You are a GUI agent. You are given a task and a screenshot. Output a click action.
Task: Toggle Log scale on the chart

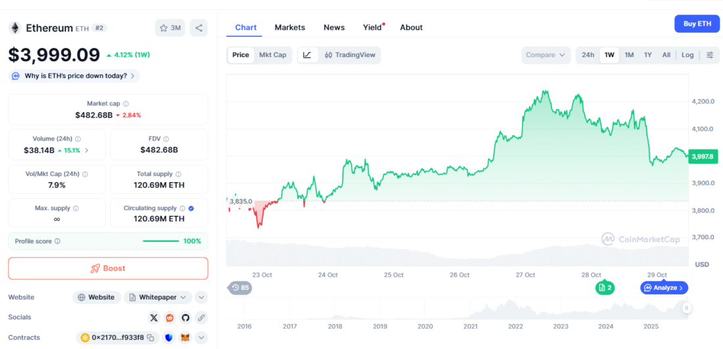688,55
